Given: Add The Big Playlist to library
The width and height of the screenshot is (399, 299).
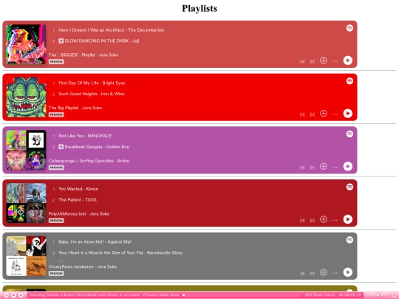Looking at the screenshot, I should (x=324, y=114).
